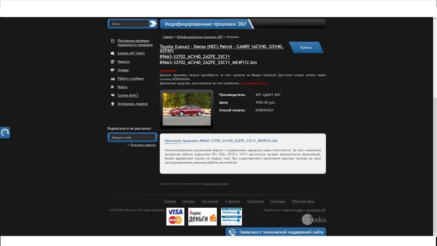Click the APC-АДАКТ-BAV manufacturer value
Screen dimensions: 437x246
[x=268, y=95]
